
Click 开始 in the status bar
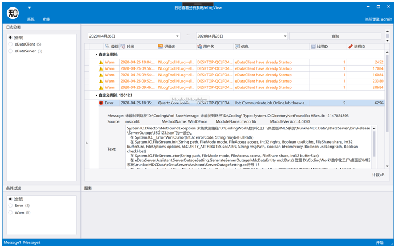point(380,243)
